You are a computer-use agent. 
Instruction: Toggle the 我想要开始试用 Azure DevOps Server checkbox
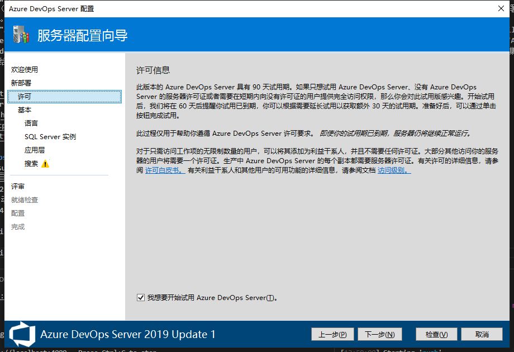(140, 298)
